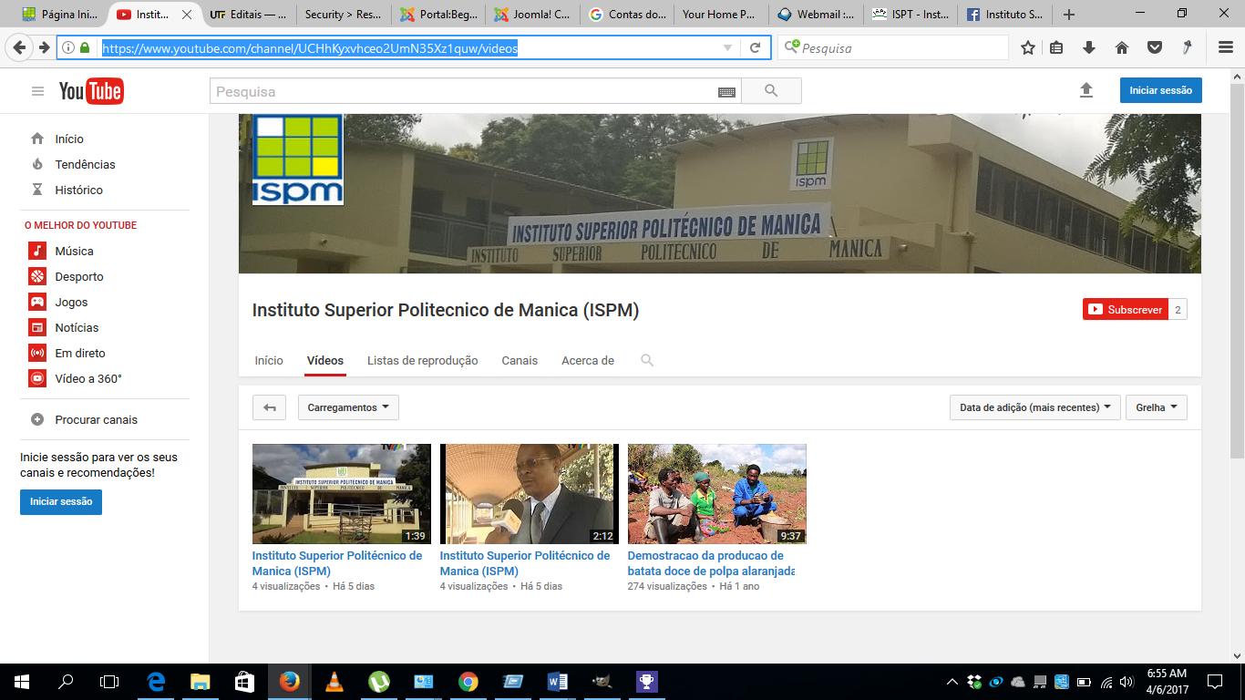1245x700 pixels.
Task: Bookmark this page with the star
Action: (1028, 47)
